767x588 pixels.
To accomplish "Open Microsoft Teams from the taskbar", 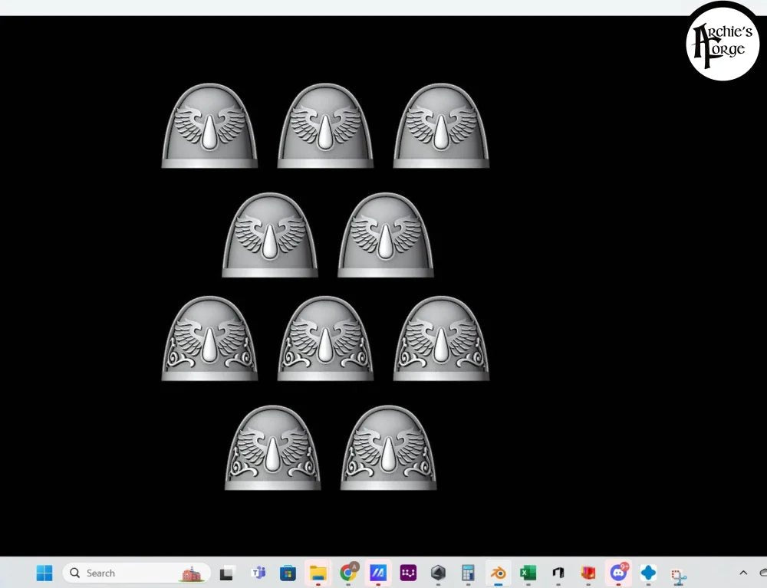I will 259,573.
